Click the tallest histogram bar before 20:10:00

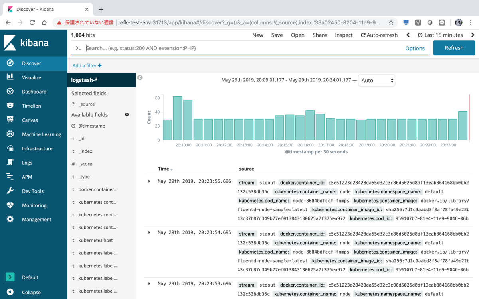pos(178,118)
